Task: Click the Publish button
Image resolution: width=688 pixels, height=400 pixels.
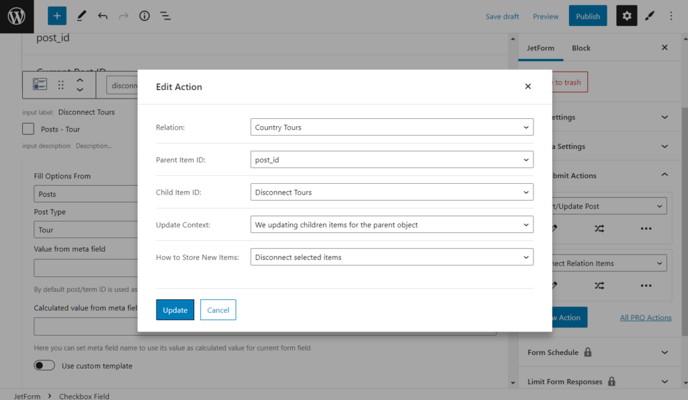Action: click(x=588, y=16)
